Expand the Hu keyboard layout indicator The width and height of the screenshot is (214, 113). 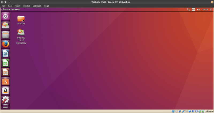(x=193, y=9)
